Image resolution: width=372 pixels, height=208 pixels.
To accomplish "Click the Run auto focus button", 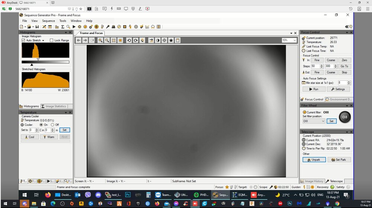I will click(313, 89).
